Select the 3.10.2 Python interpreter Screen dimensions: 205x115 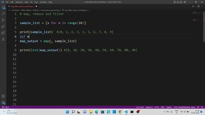184,107
